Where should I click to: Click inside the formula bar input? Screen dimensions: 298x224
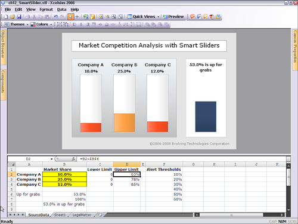(x=182, y=159)
